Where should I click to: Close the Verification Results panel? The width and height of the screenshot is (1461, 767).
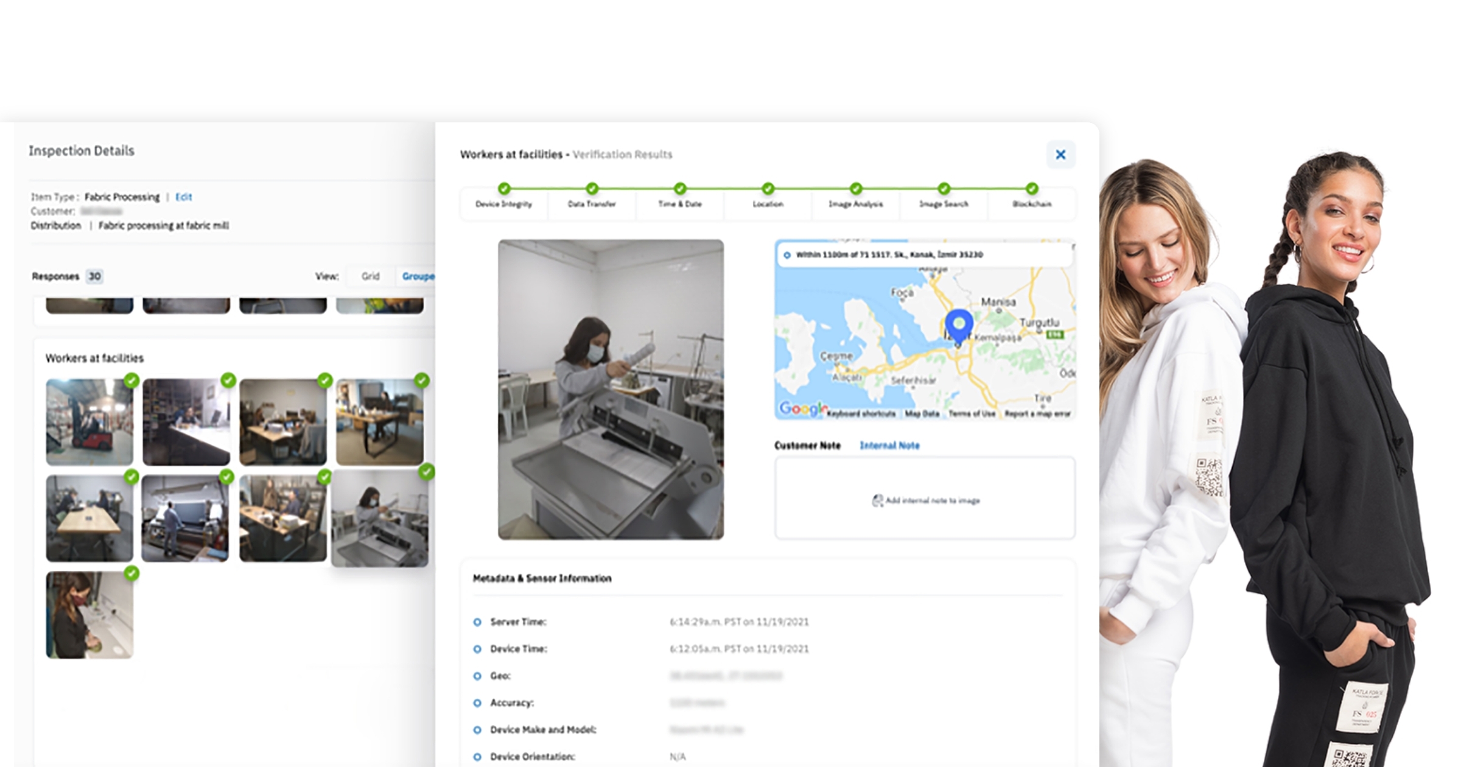tap(1060, 155)
